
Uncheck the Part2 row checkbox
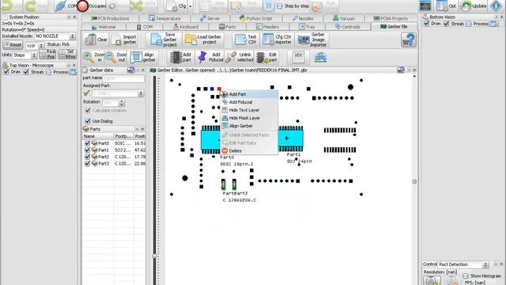(x=87, y=157)
